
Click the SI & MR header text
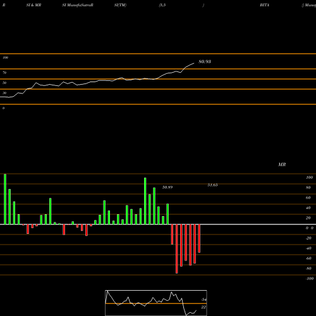[x=33, y=5]
